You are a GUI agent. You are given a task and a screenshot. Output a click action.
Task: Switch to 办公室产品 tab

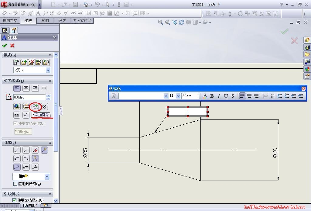coord(82,20)
